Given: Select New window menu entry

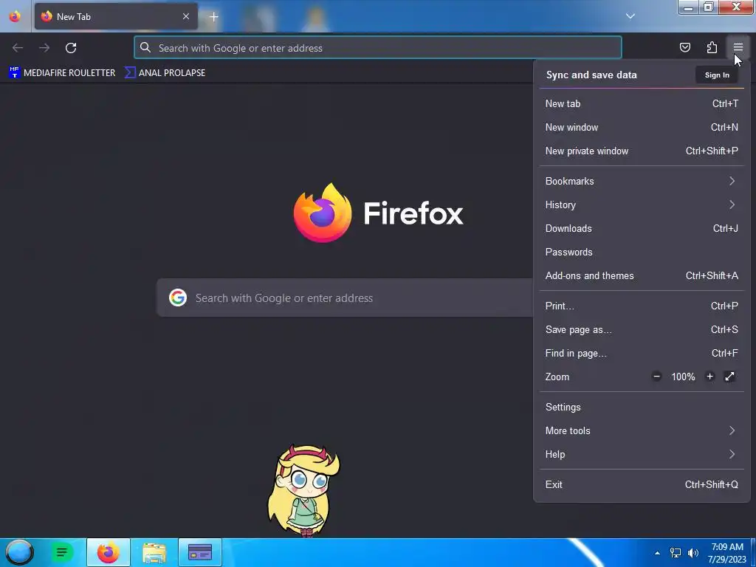Looking at the screenshot, I should pos(642,127).
